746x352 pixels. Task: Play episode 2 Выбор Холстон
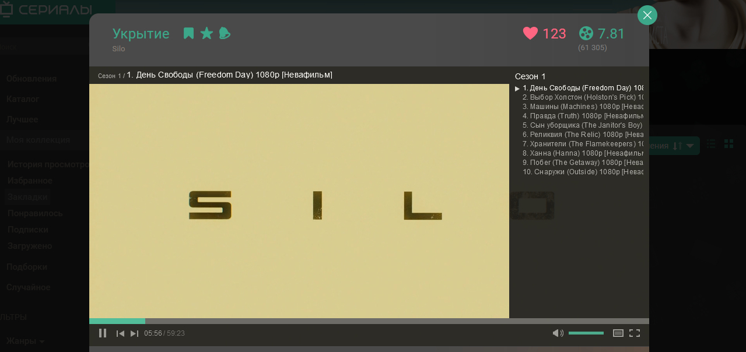coord(582,97)
